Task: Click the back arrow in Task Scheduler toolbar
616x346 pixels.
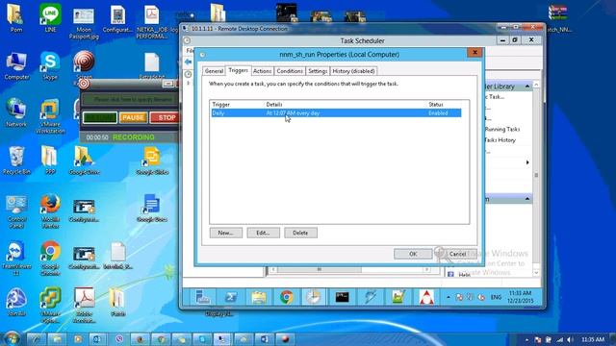Action: click(x=189, y=62)
